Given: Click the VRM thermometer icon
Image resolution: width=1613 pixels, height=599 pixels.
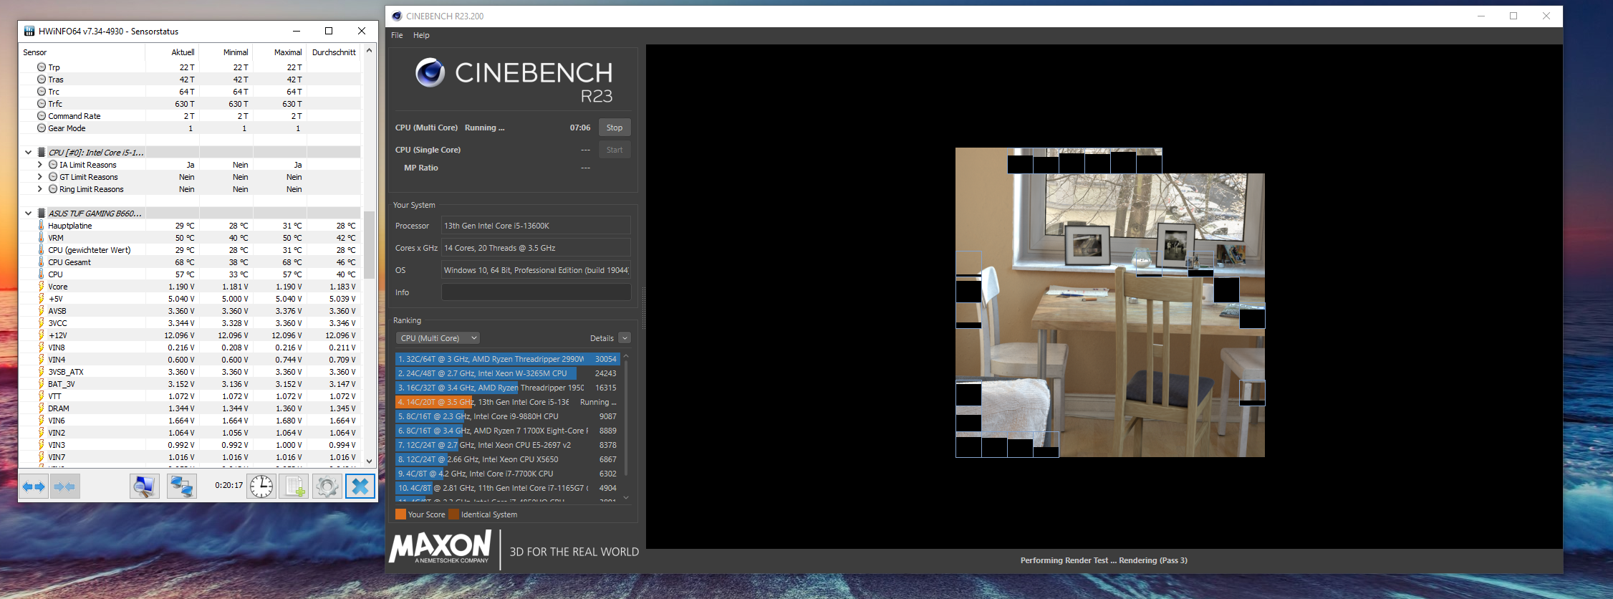Looking at the screenshot, I should click(42, 237).
